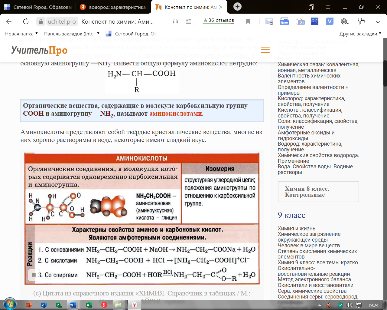Switch to the водород: характеристика tab
This screenshot has width=387, height=310.
click(x=113, y=7)
